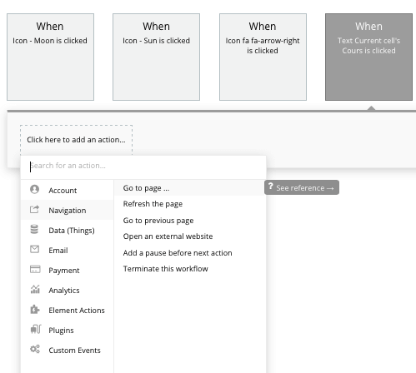
Task: Click the Payment credit card icon
Action: pos(35,269)
